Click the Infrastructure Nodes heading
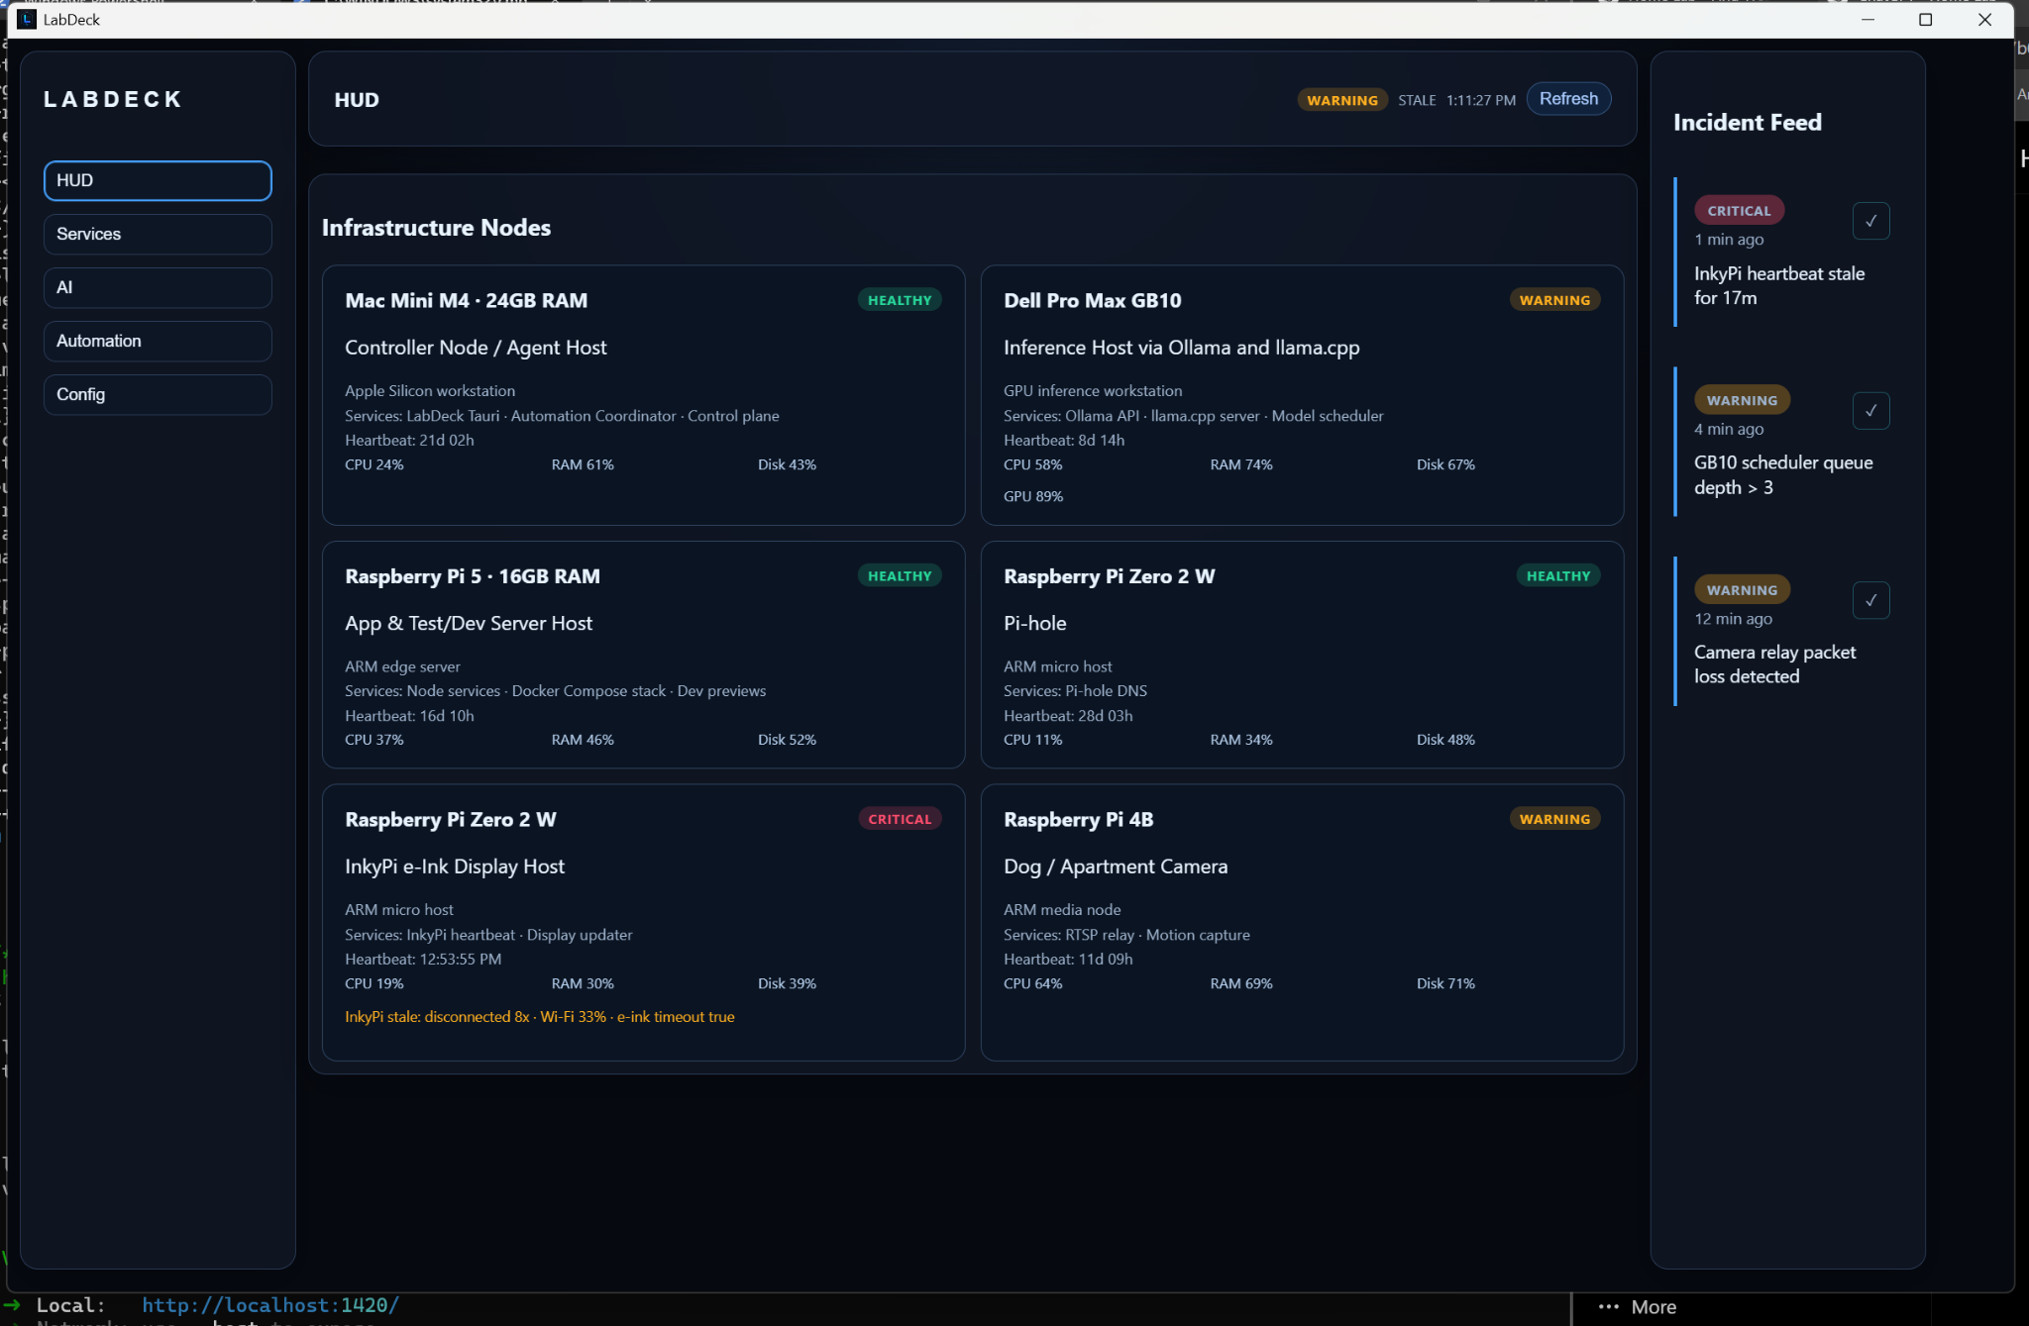 pos(436,228)
